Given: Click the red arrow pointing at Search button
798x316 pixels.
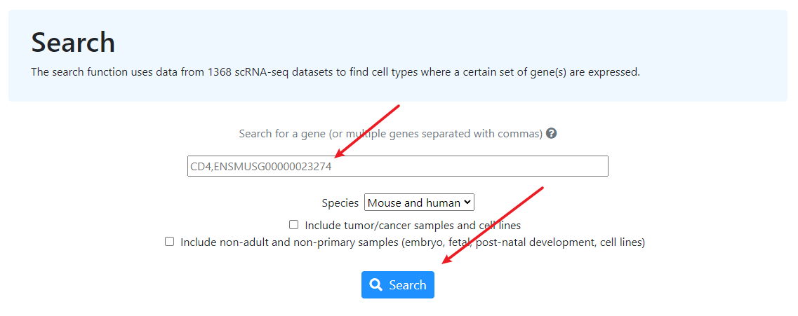Looking at the screenshot, I should pyautogui.click(x=493, y=226).
